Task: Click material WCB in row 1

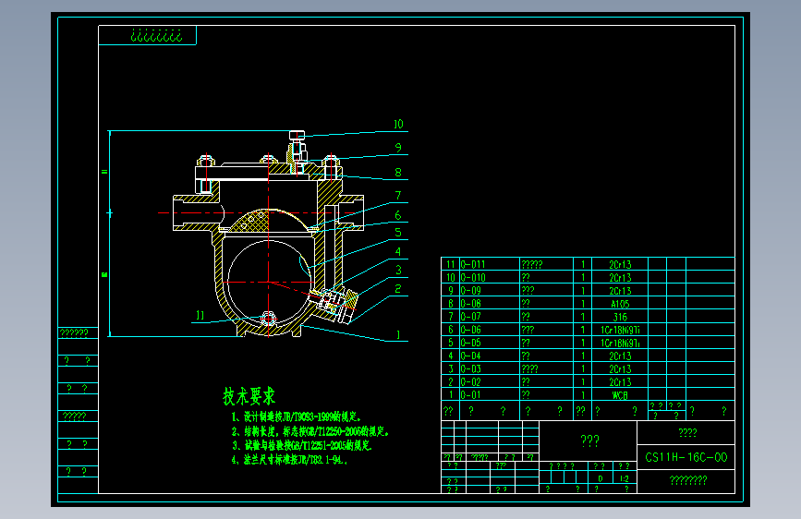Action: 620,395
